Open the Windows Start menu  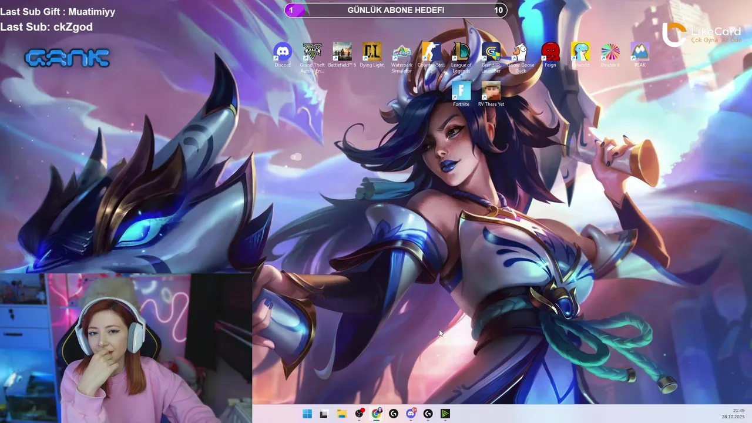(x=307, y=414)
